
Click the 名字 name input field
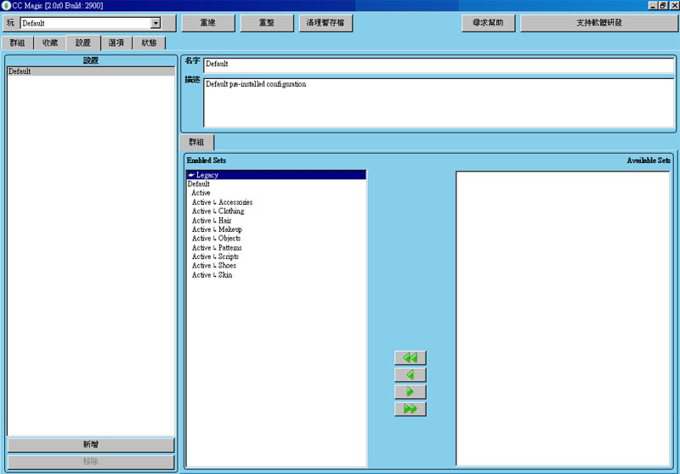pos(439,64)
